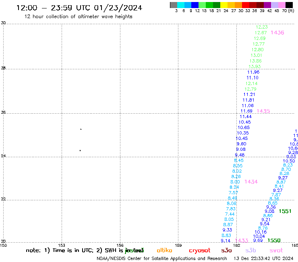Click the wave height value 12.77
Viewport: 298px width, 262px height.
(259, 44)
